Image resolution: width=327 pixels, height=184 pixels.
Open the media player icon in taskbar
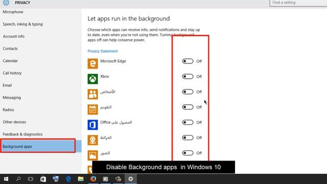click(x=106, y=179)
